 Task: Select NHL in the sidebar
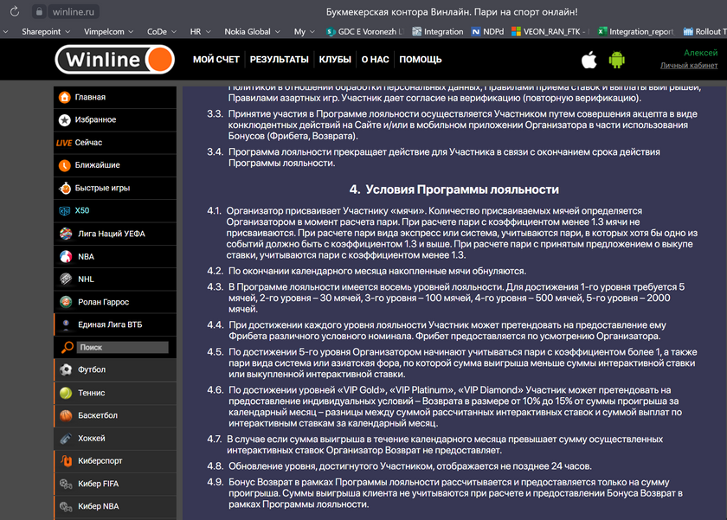[x=115, y=279]
